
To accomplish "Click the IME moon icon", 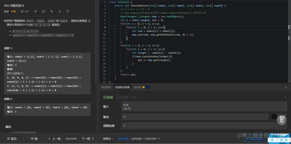I will pos(281,140).
